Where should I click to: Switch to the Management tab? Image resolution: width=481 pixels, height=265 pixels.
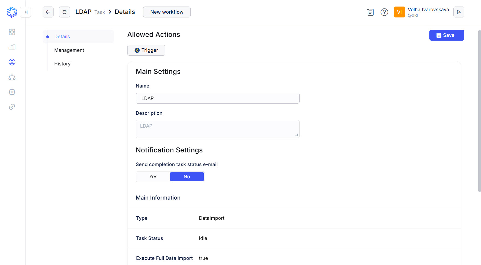[69, 50]
